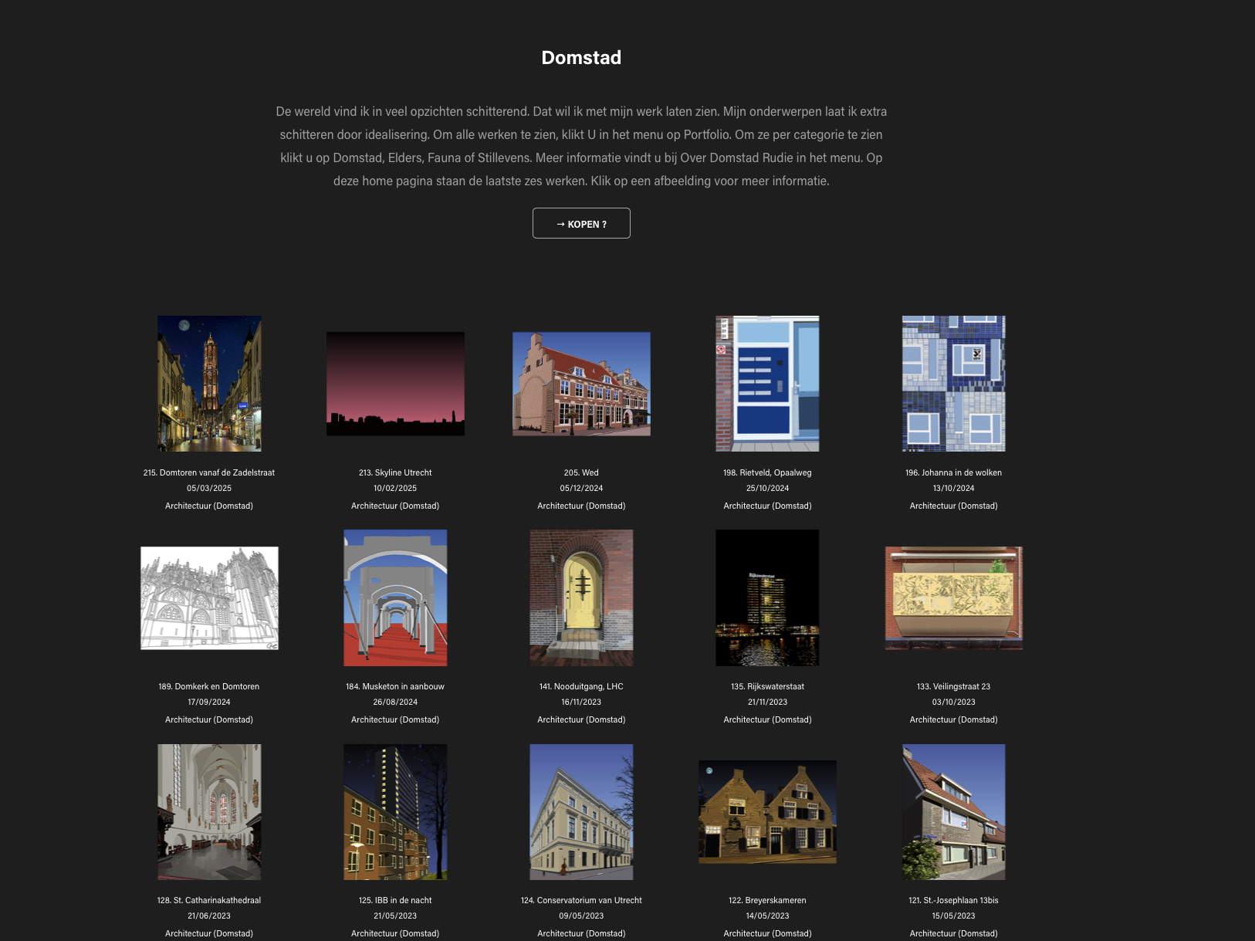Select the Wed building painting thumbnail
Viewport: 1255px width, 941px height.
tap(581, 384)
